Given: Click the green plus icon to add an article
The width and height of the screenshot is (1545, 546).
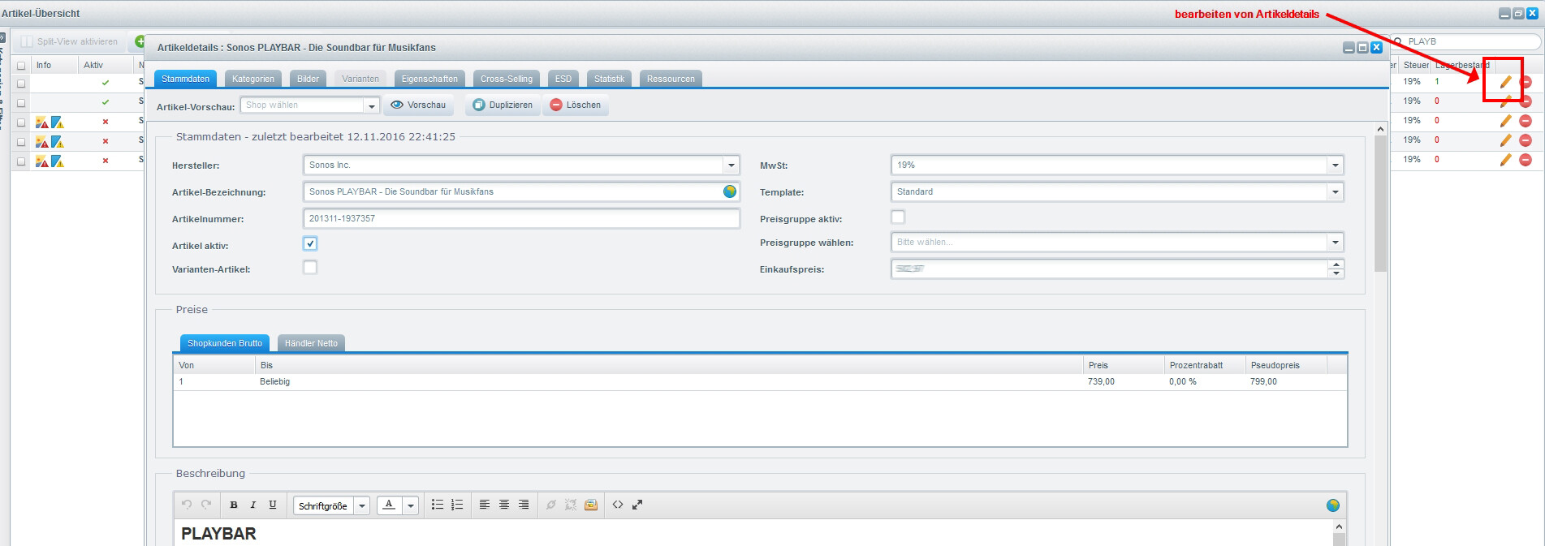Looking at the screenshot, I should click(140, 41).
